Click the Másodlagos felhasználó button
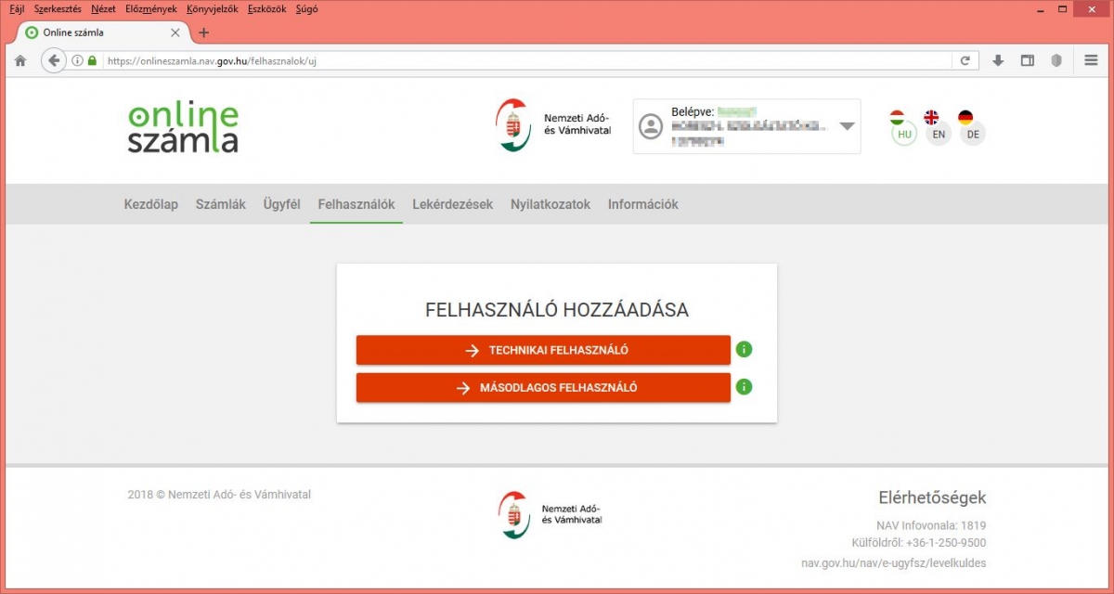1114x594 pixels. 543,388
